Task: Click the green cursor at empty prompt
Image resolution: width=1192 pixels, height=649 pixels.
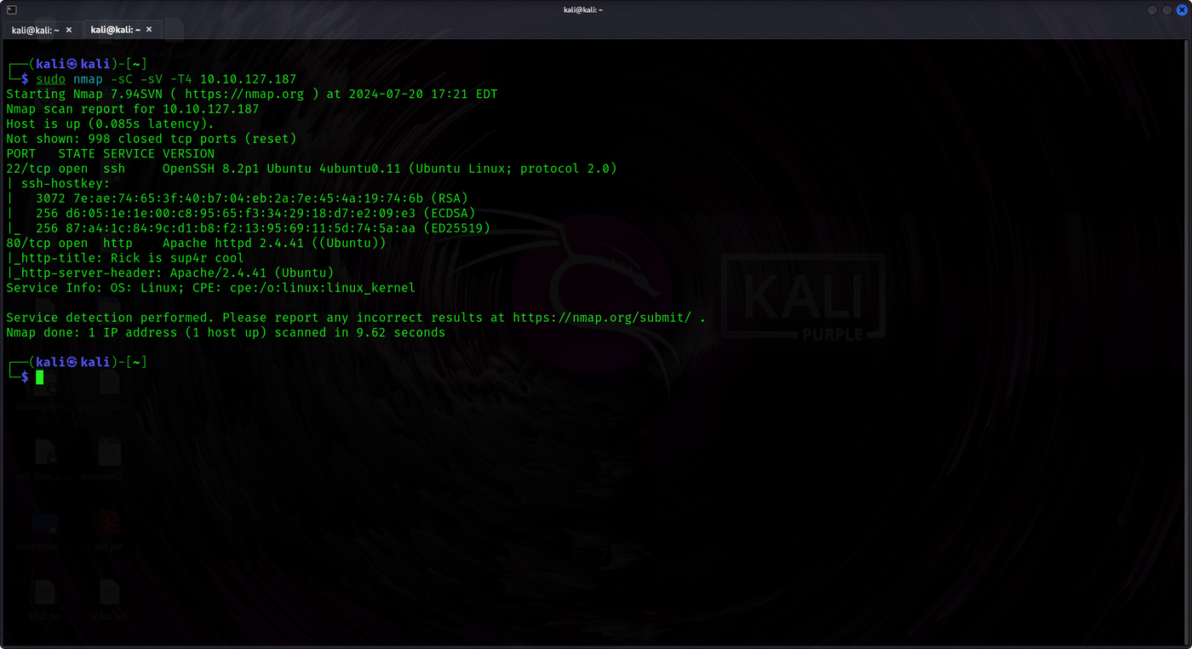Action: click(x=40, y=377)
